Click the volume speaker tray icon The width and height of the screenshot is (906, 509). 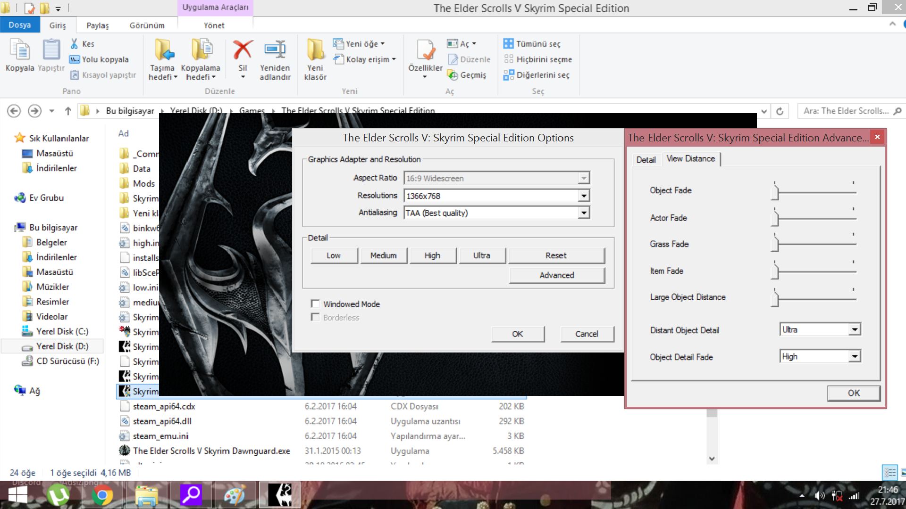(x=820, y=496)
